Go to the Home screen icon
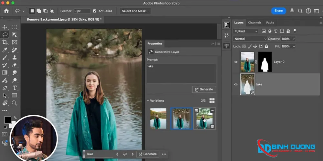The height and width of the screenshot is (161, 323). 6,11
